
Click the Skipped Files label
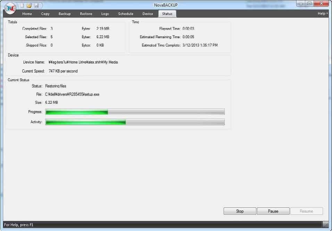tap(36, 45)
